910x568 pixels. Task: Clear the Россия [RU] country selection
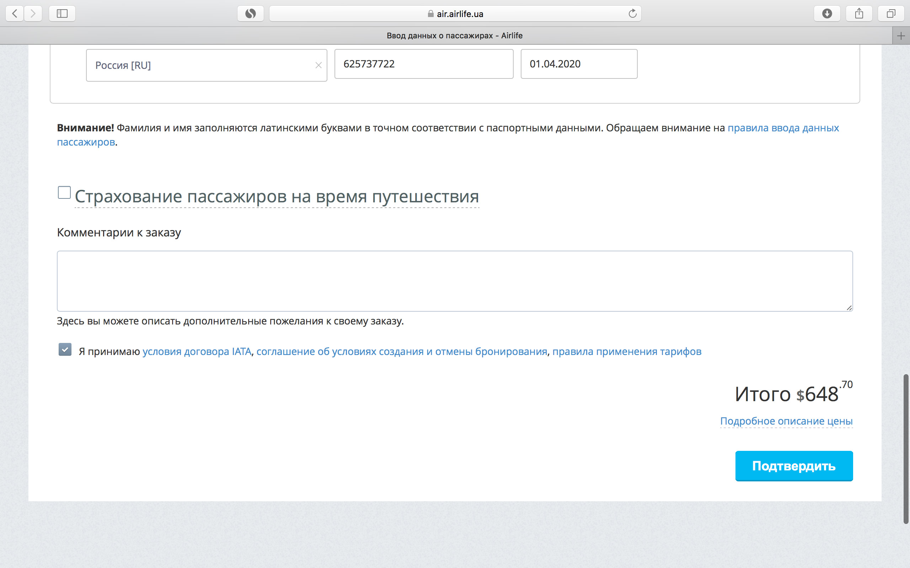click(x=318, y=65)
